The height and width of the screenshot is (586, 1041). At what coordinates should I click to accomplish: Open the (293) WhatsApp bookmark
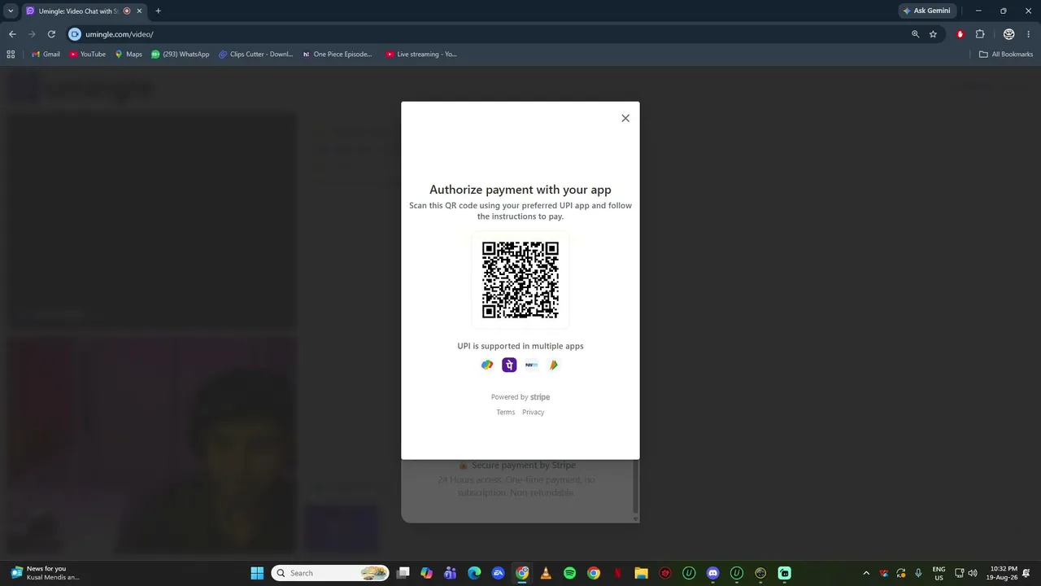(x=181, y=55)
